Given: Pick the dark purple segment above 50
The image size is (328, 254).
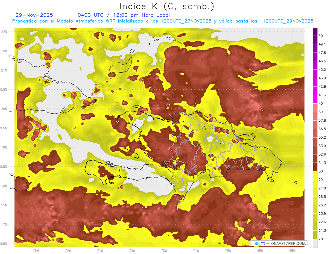Looking at the screenshot, I should [315, 32].
